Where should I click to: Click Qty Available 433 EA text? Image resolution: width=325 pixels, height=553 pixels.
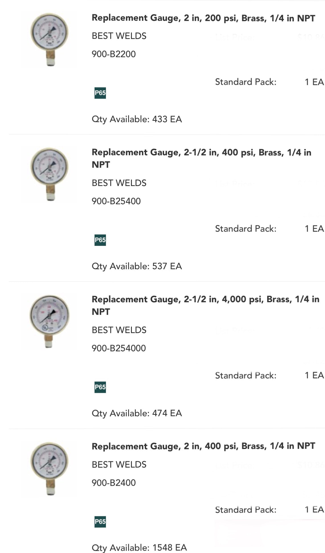click(x=137, y=119)
